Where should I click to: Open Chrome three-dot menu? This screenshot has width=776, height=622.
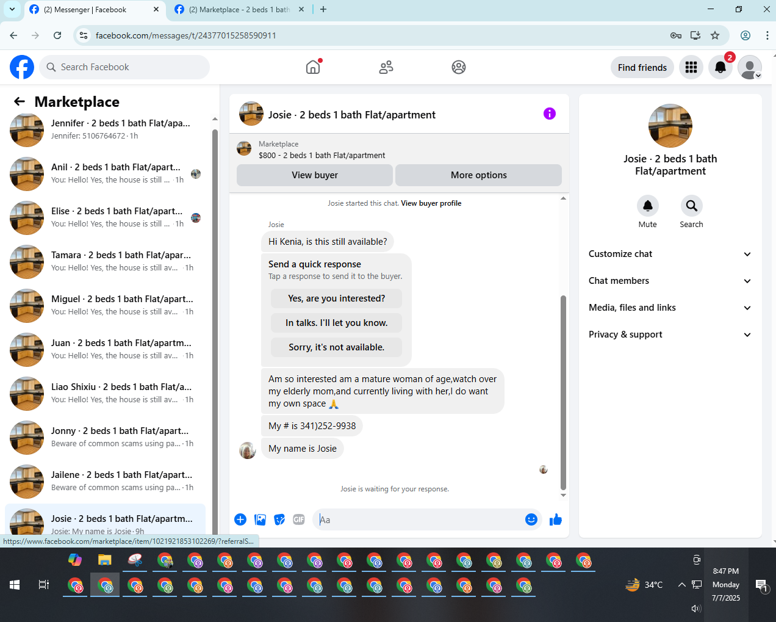coord(767,35)
